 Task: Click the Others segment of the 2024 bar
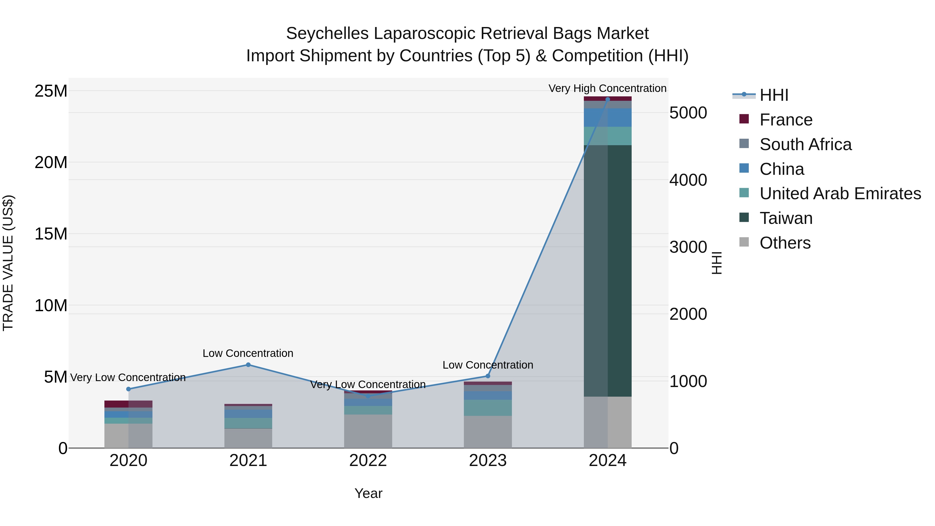pyautogui.click(x=607, y=422)
